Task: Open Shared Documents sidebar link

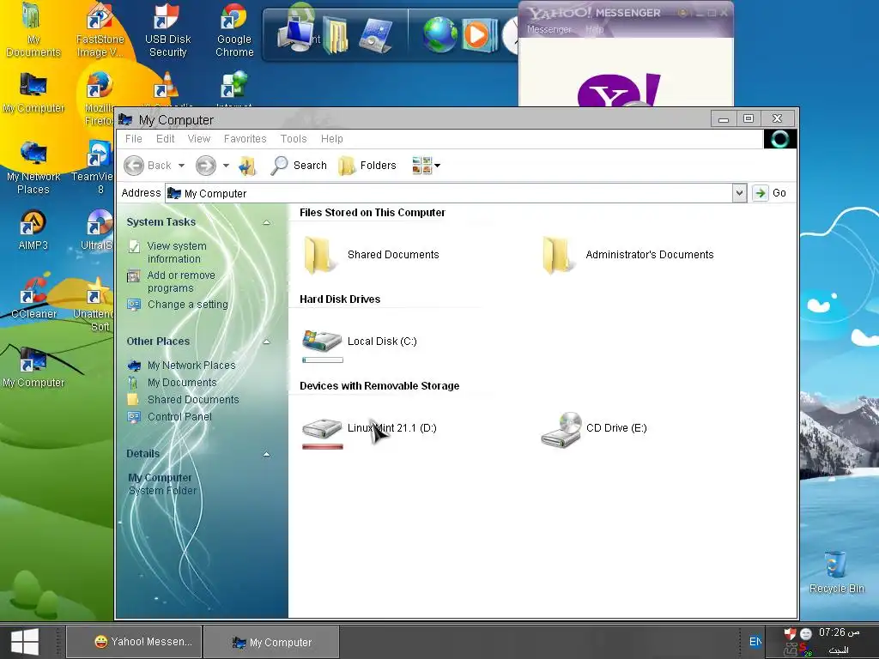Action: point(193,400)
